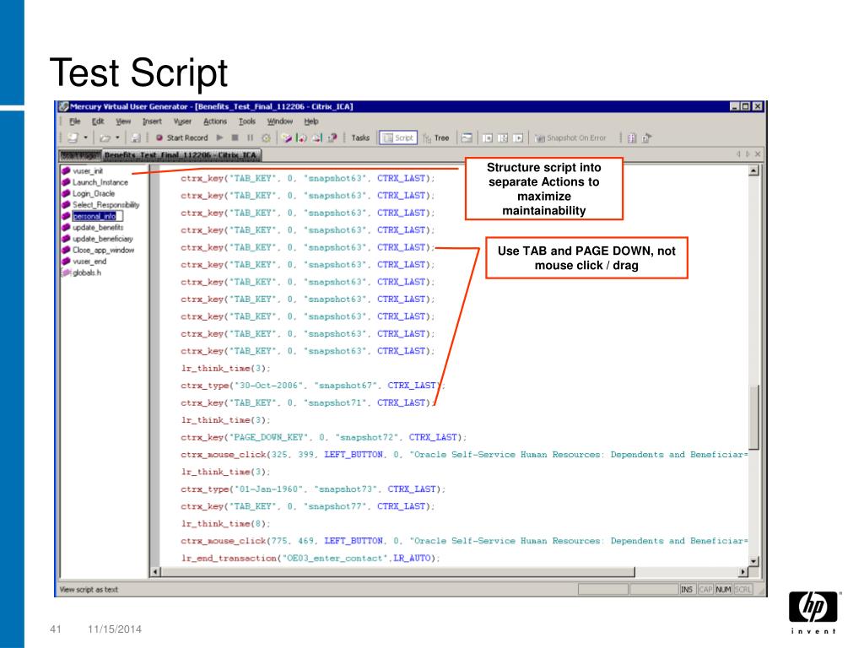Click the toolbar icon with question mark
The height and width of the screenshot is (648, 864).
(332, 138)
